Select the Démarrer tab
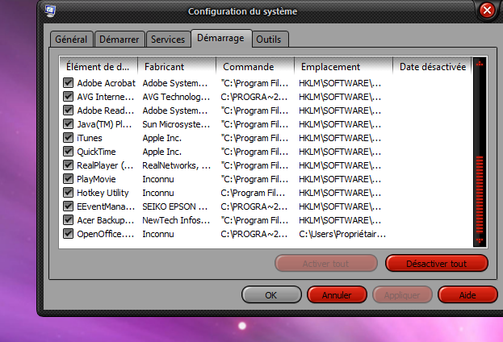Image resolution: width=503 pixels, height=342 pixels. (x=119, y=40)
